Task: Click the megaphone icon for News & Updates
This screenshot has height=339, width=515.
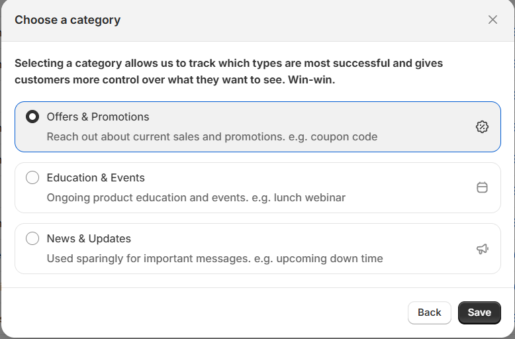Action: (x=482, y=249)
